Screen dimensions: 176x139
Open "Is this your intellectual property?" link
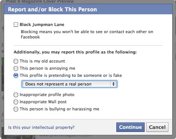tap(41, 127)
